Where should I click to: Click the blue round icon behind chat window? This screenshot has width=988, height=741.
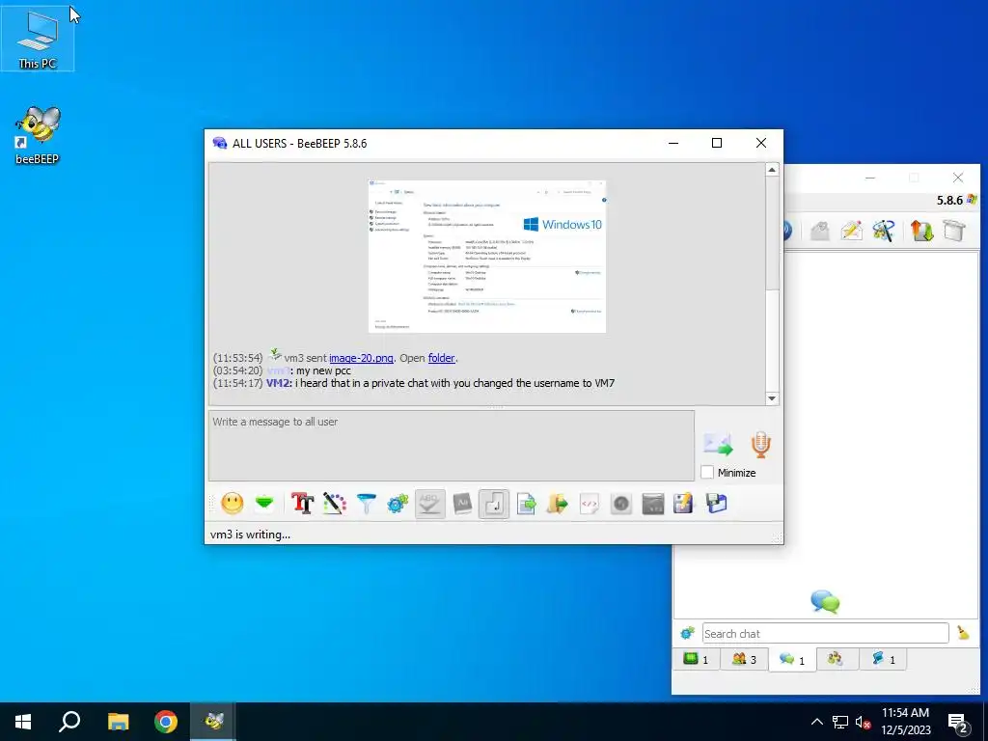click(787, 231)
